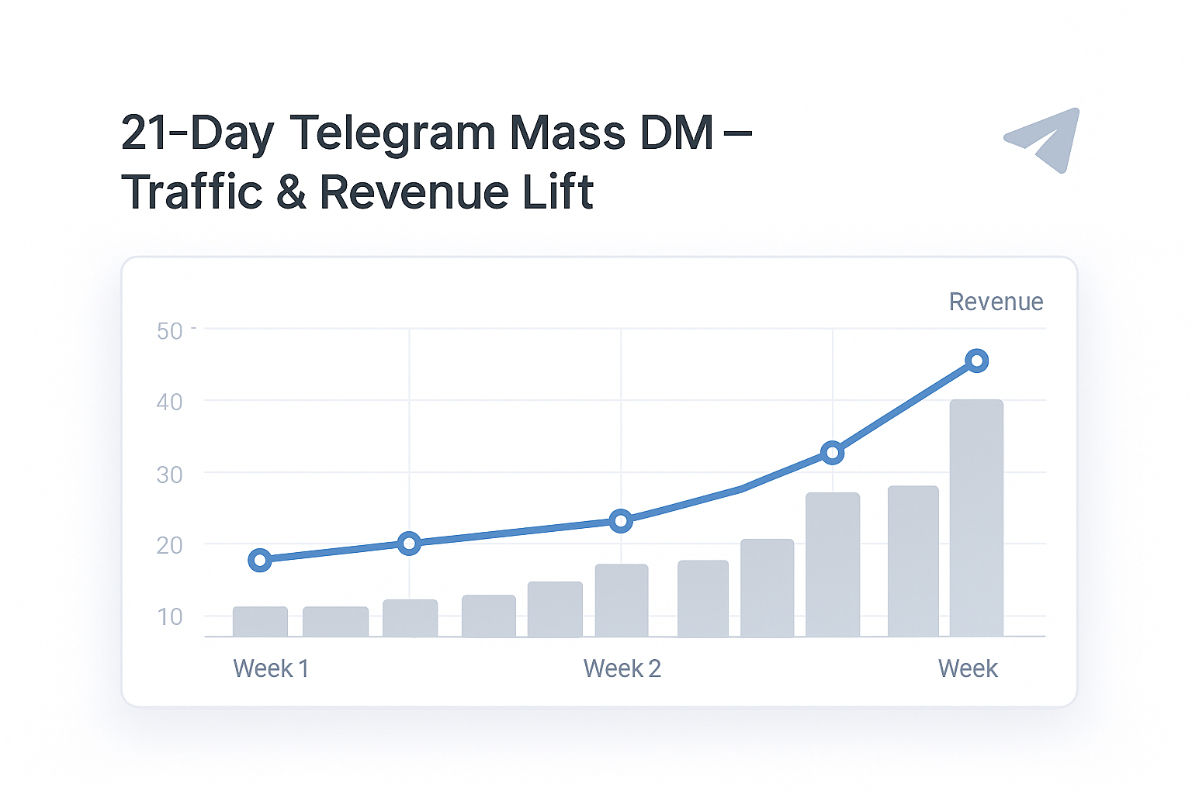Click the 40 y-axis tick label
This screenshot has width=1192, height=794.
169,402
